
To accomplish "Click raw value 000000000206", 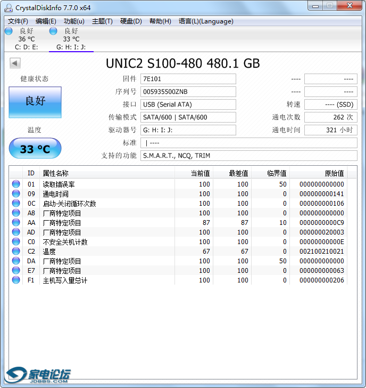I will click(321, 280).
